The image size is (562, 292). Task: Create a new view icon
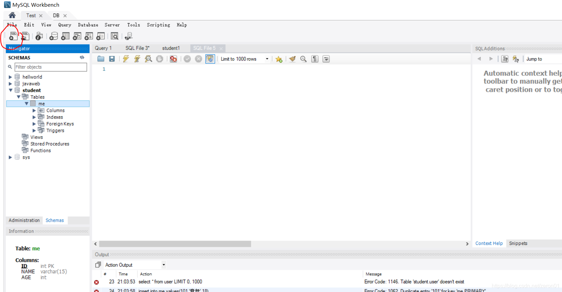tap(77, 36)
